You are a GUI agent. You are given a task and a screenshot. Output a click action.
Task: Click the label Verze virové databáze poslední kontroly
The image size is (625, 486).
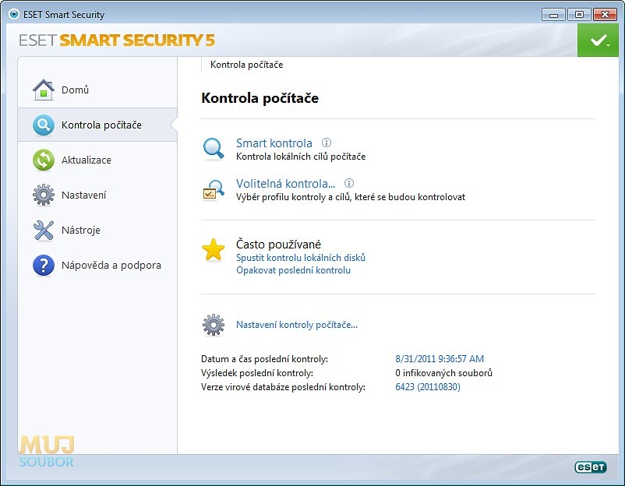(x=283, y=387)
